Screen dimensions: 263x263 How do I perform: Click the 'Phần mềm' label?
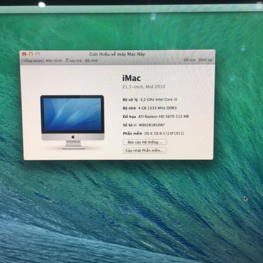[132, 133]
